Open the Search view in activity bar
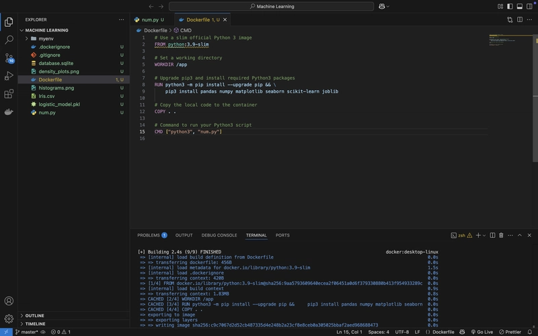 click(9, 40)
